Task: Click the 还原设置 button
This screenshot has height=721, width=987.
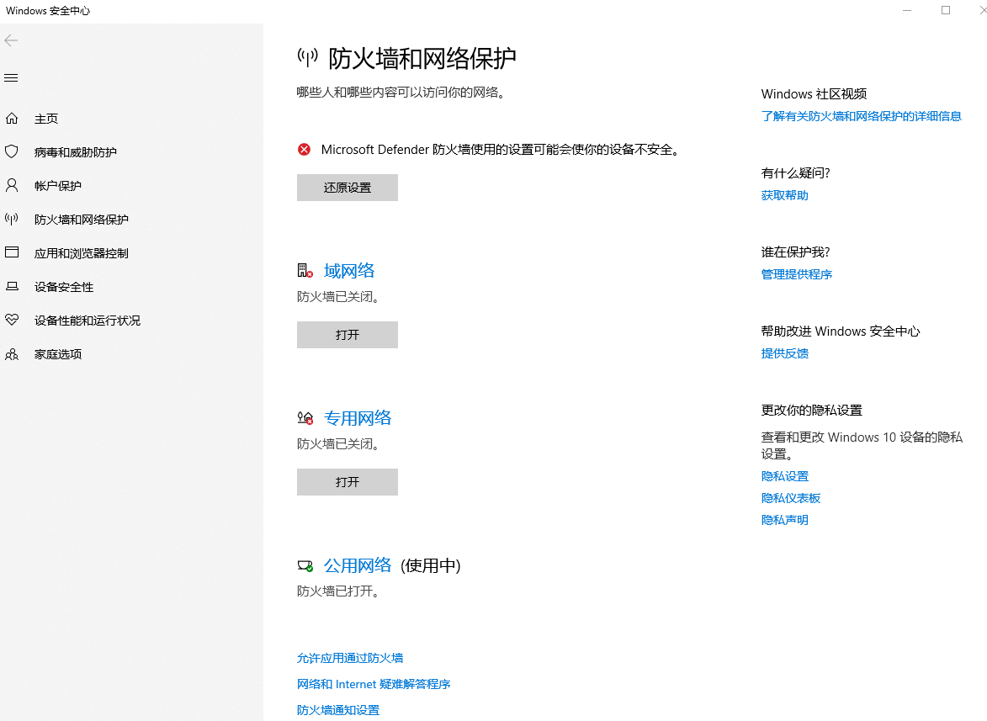Action: (x=348, y=188)
